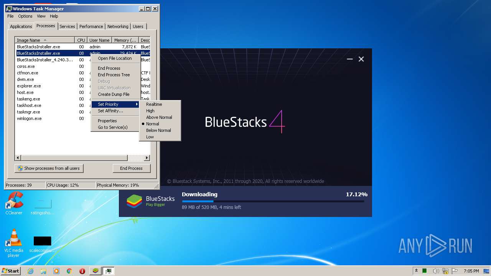This screenshot has width=491, height=276.
Task: Choose Go to Service(s) in context menu
Action: [x=116, y=127]
